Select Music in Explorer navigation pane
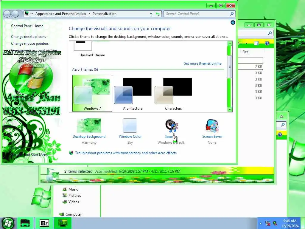This screenshot has width=305, height=229. (70, 189)
